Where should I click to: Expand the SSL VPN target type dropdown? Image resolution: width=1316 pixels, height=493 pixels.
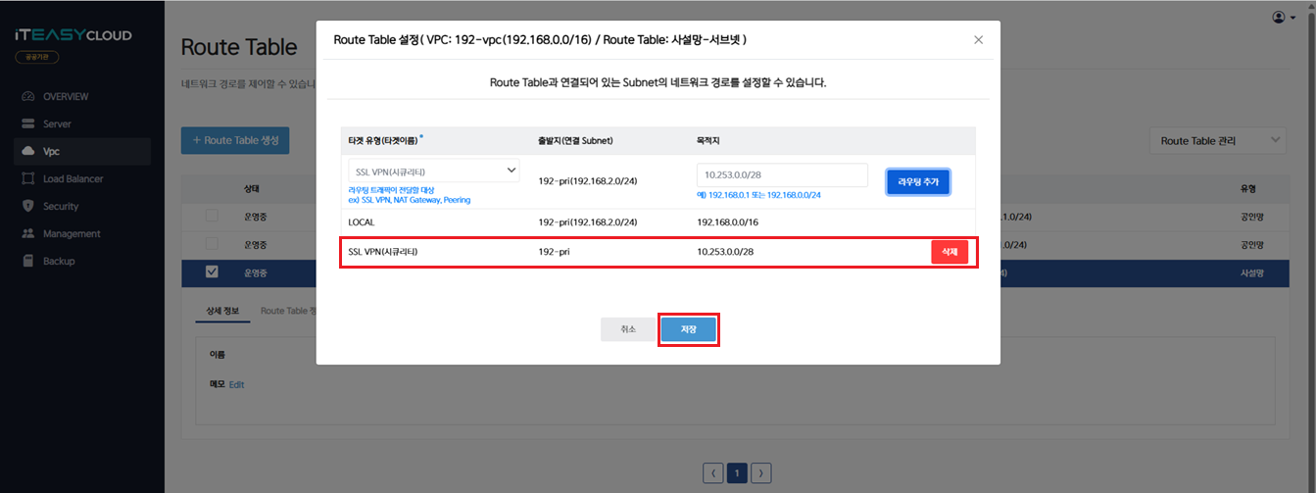coord(433,172)
